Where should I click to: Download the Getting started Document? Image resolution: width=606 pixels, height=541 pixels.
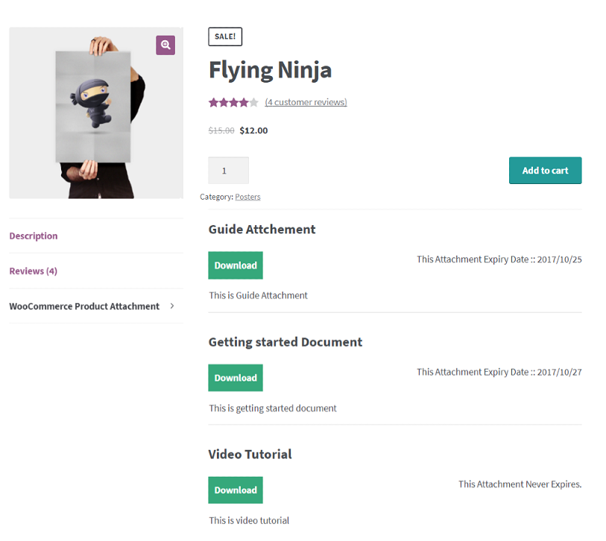coord(236,378)
